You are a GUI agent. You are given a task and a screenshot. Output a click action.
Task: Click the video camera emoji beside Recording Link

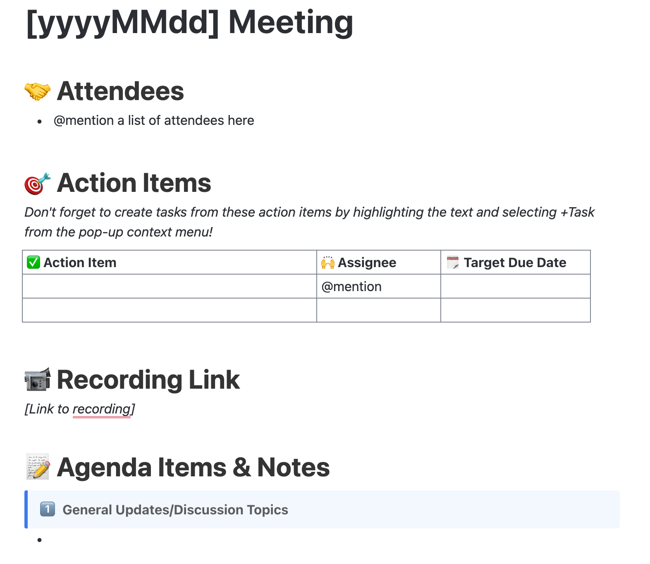click(38, 380)
